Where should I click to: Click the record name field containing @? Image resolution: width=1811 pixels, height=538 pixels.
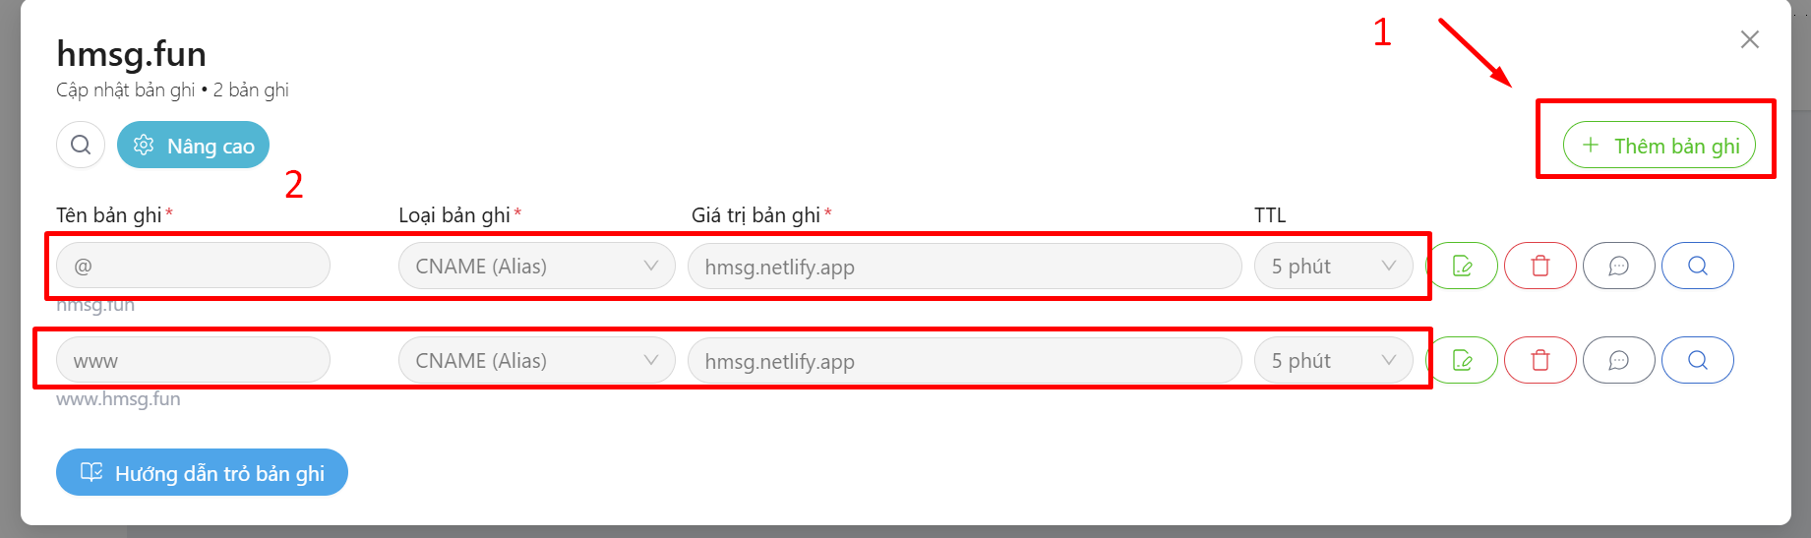193,266
